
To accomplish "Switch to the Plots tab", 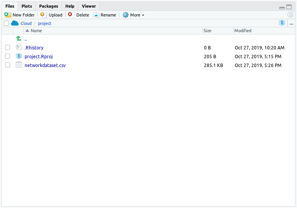I will [x=27, y=6].
